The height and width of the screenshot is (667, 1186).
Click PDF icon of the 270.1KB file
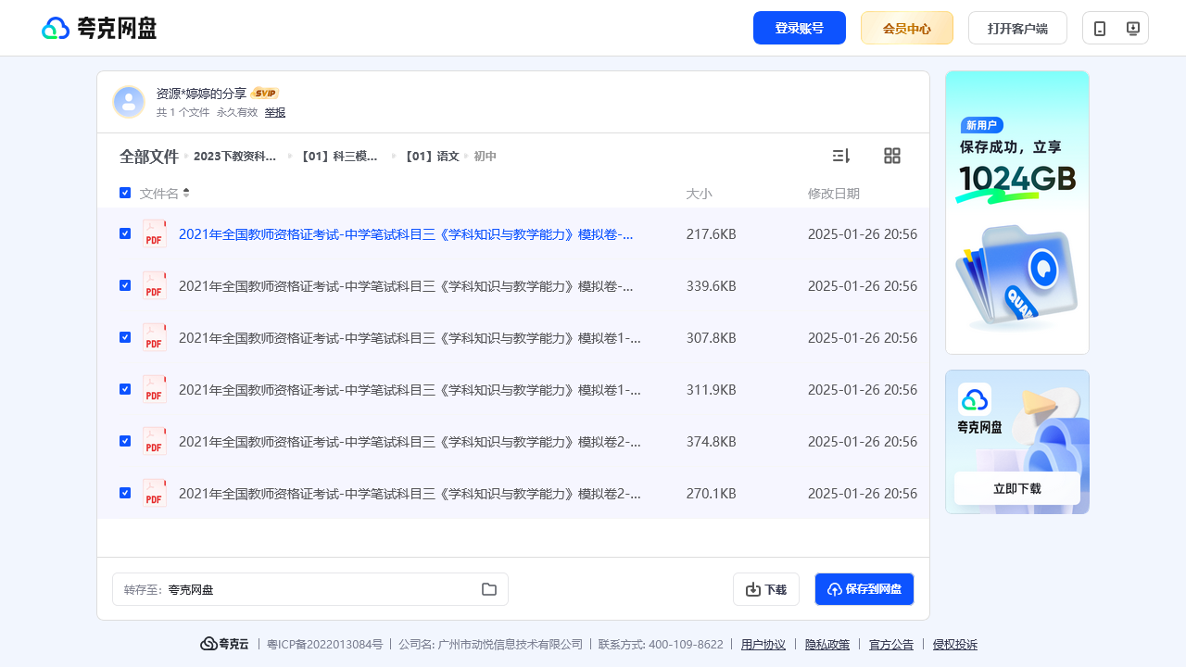(x=155, y=493)
